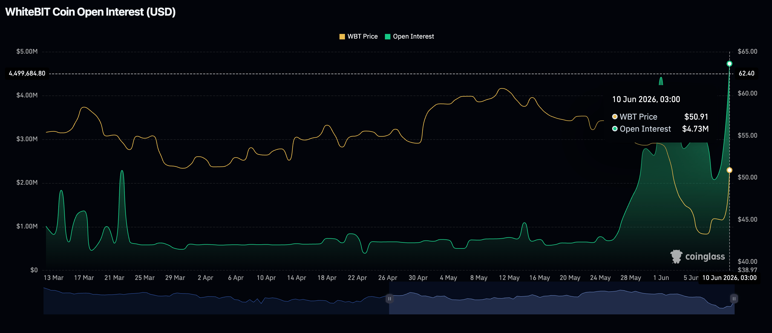Click the "$55.00" right axis label
This screenshot has height=333, width=772.
point(747,135)
